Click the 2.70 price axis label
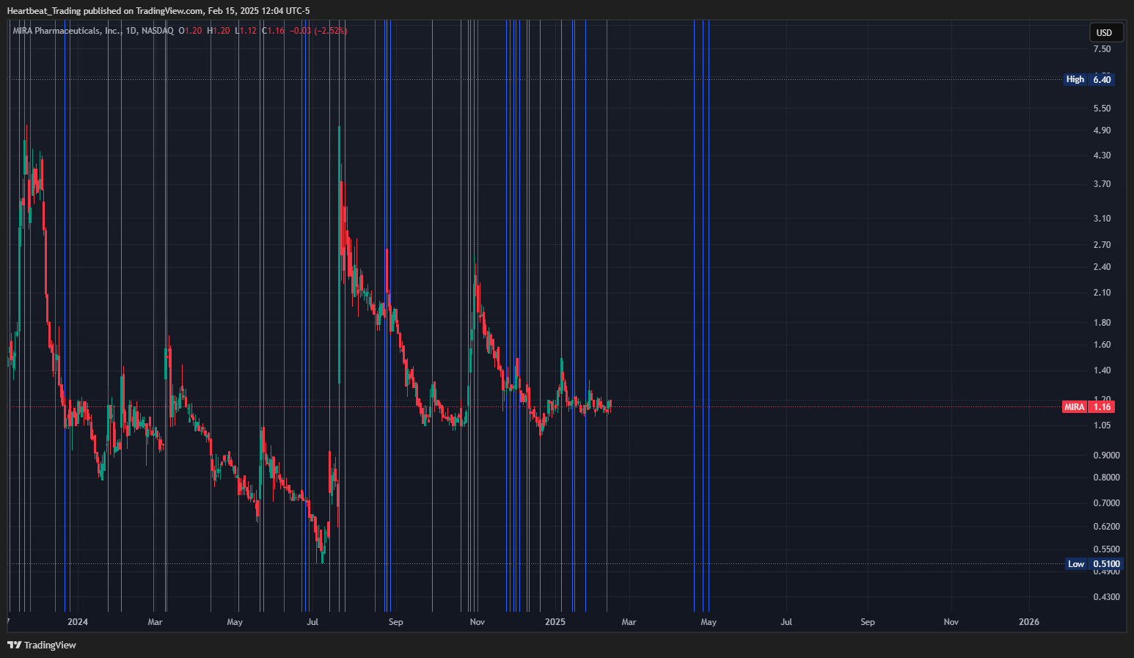Screen dimensions: 1134x658 pos(1102,245)
